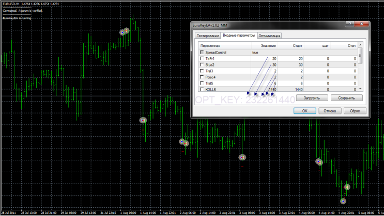Click the Переменная column header

pyautogui.click(x=225, y=46)
